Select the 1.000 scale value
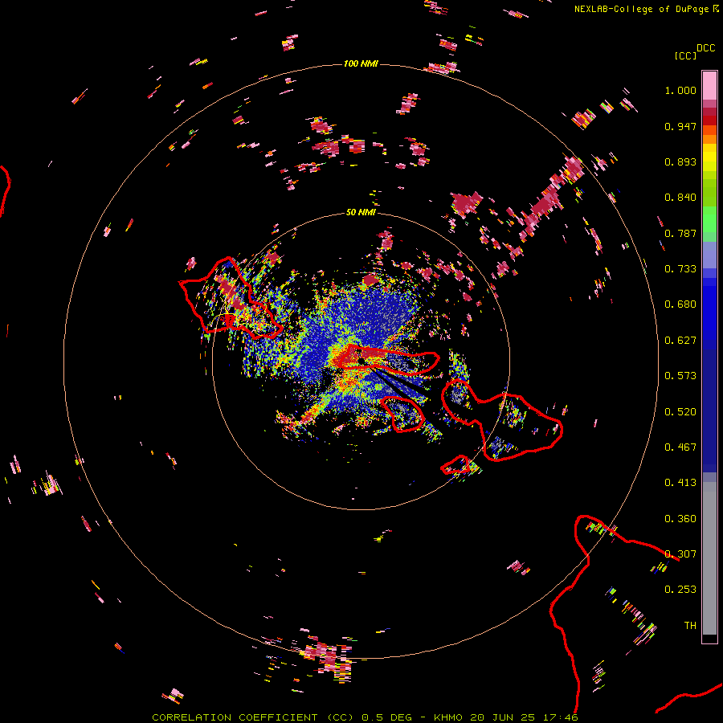The width and height of the screenshot is (723, 723). (680, 90)
